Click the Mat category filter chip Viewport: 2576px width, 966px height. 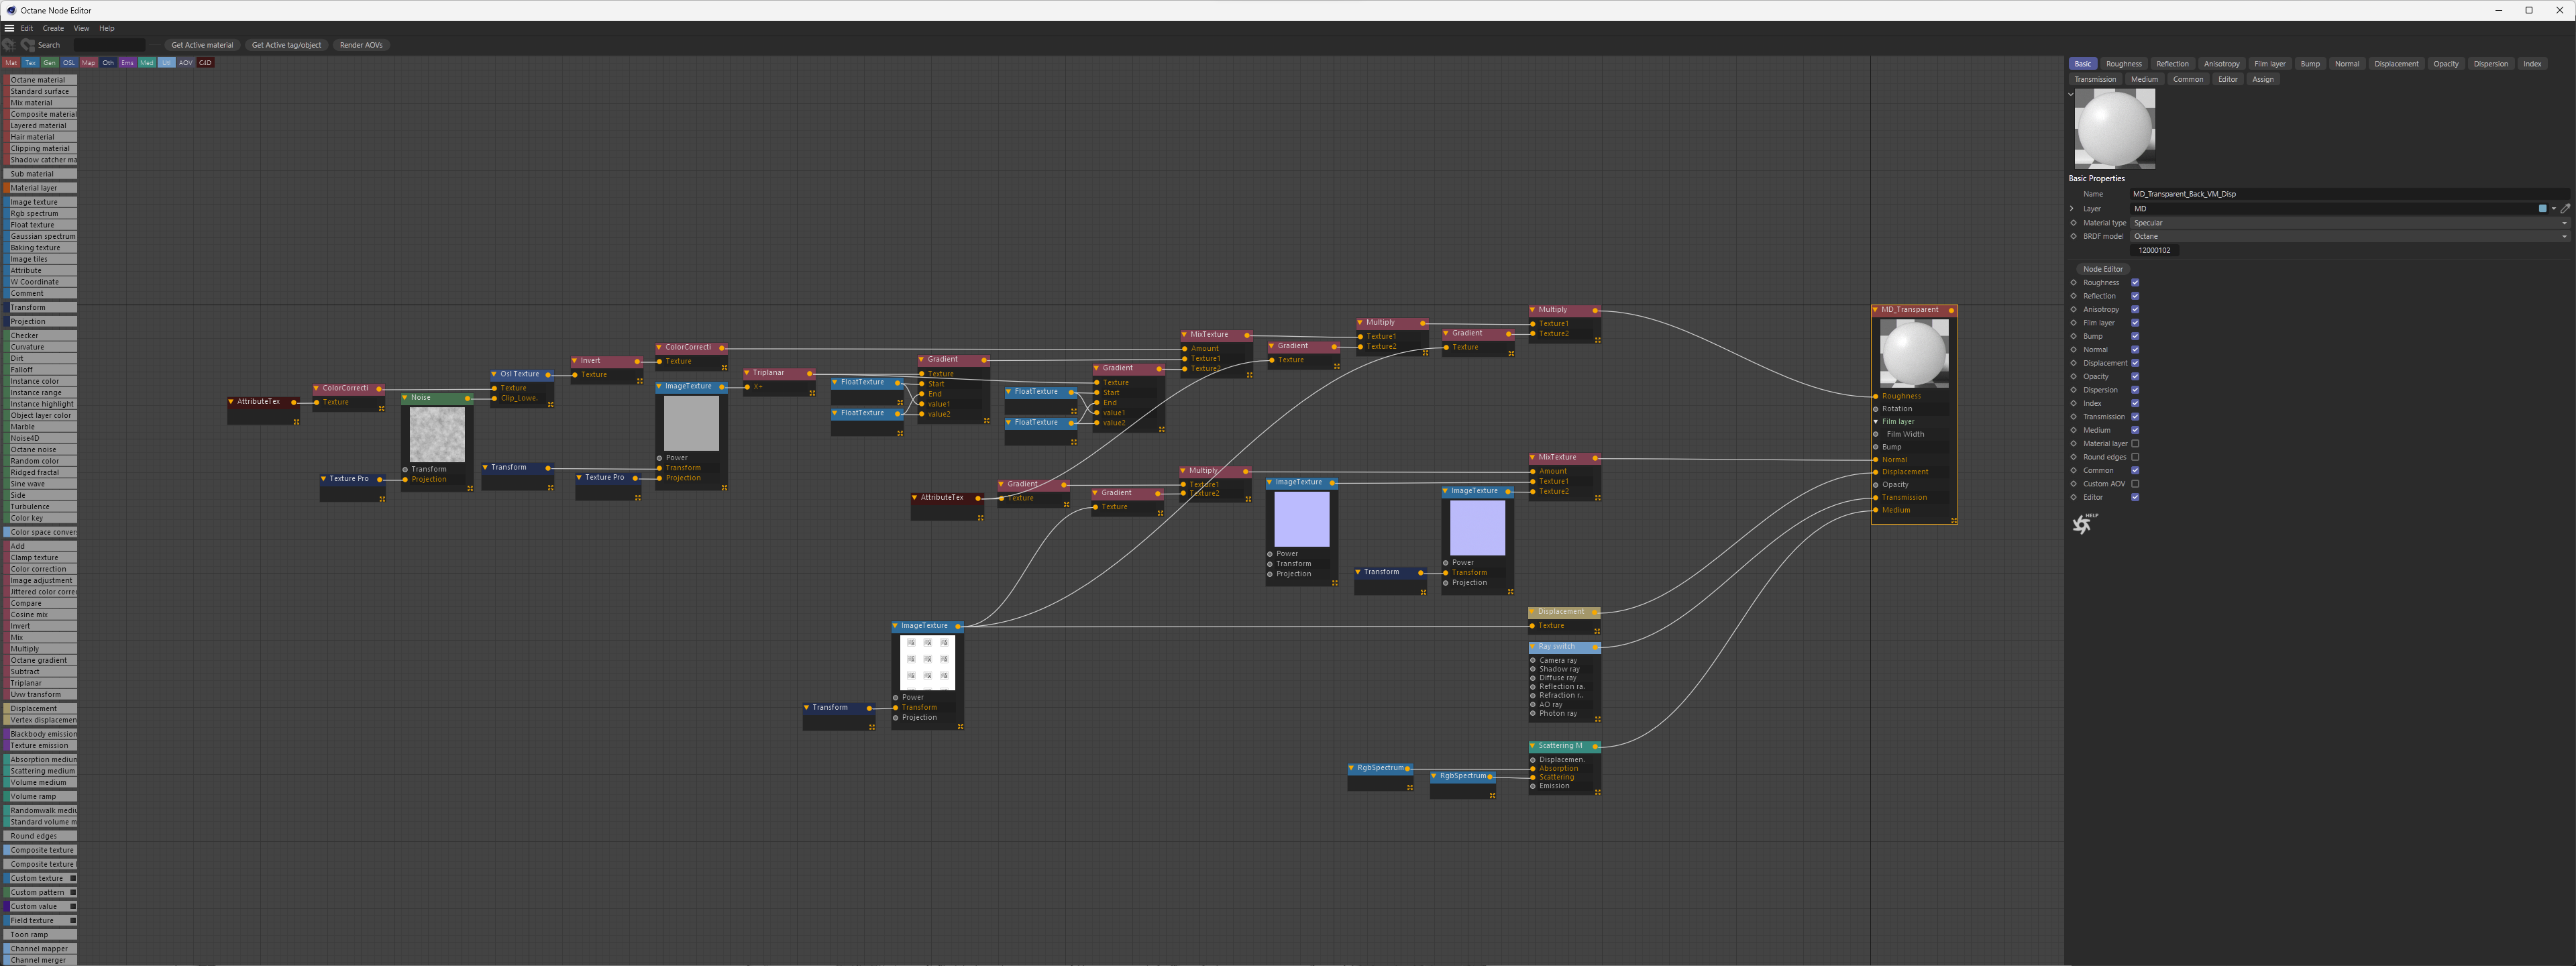[11, 63]
